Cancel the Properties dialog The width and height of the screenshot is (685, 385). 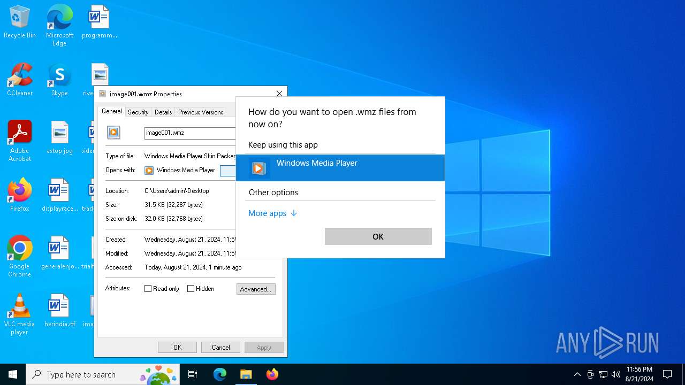[220, 347]
